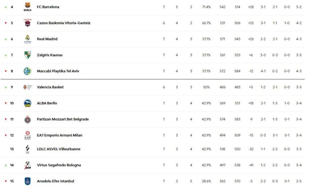Click the Anadolu Efes logo
This screenshot has width=314, height=188.
[x=28, y=181]
